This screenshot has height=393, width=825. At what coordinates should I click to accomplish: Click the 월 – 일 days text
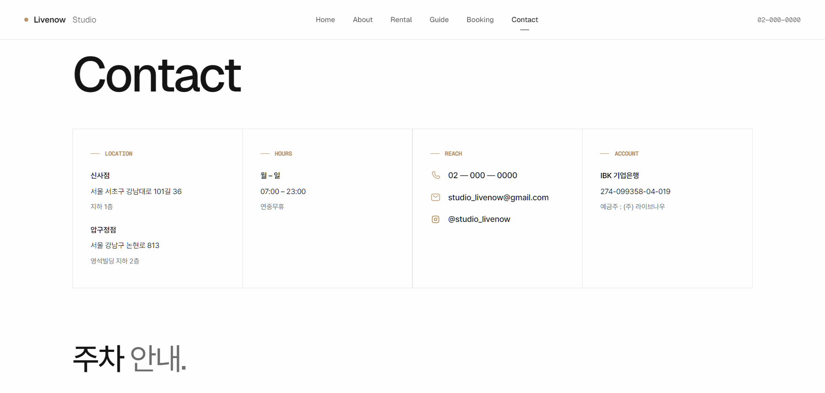[270, 176]
